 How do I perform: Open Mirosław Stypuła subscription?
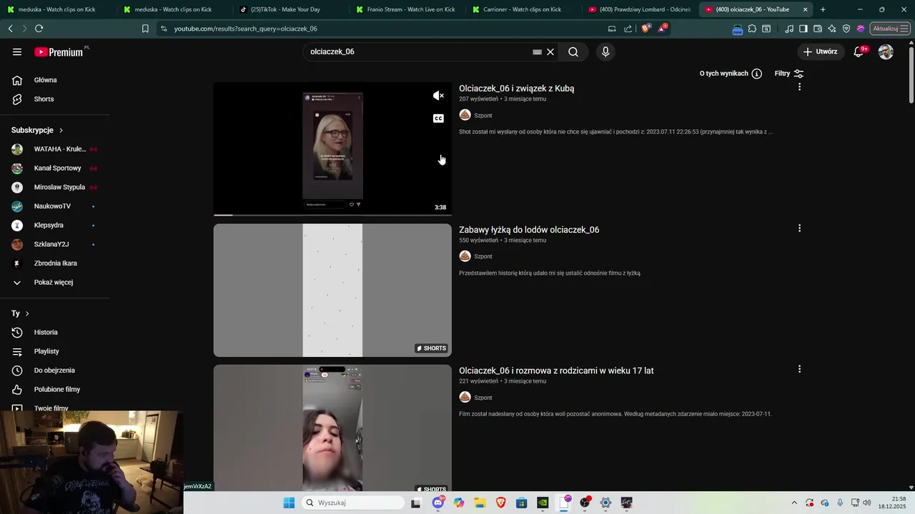[55, 187]
